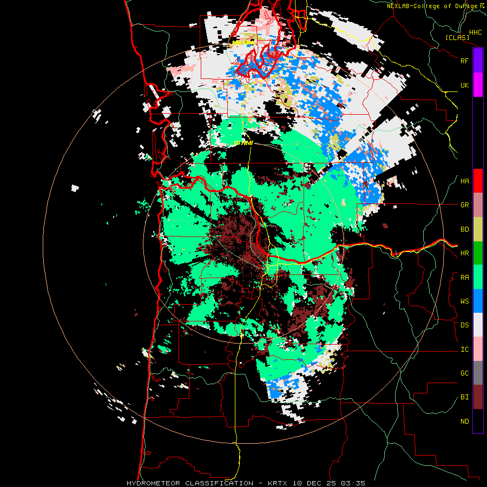Image resolution: width=487 pixels, height=487 pixels.
Task: Click the 'ND' legend label
Action: tap(464, 422)
